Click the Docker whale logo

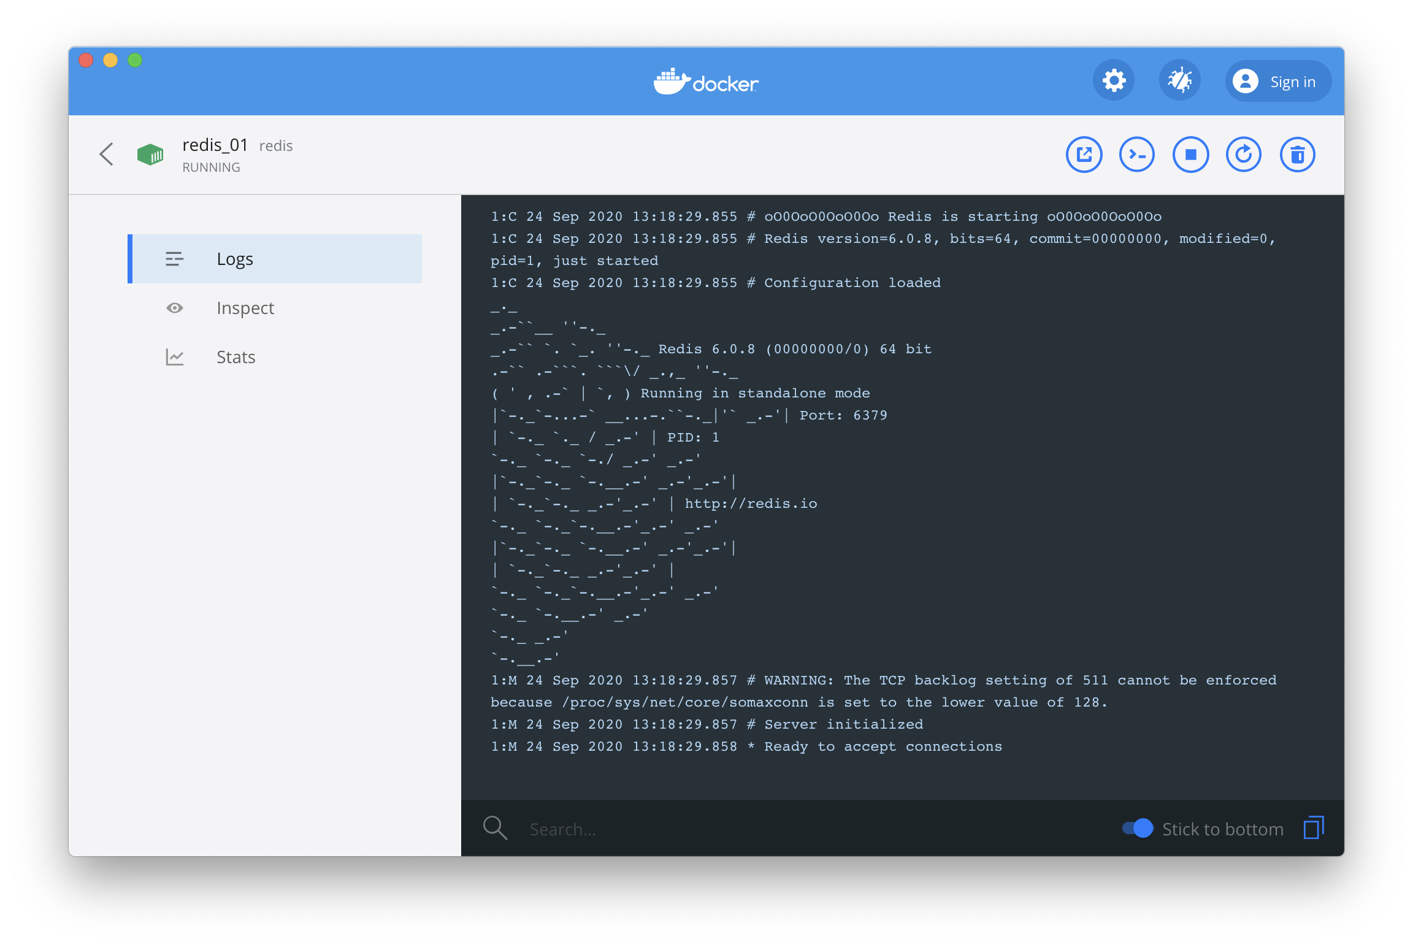706,82
